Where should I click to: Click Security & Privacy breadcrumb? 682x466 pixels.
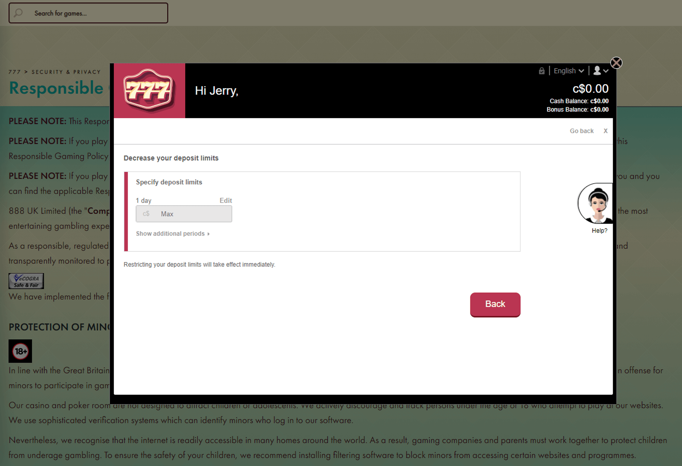tap(66, 72)
